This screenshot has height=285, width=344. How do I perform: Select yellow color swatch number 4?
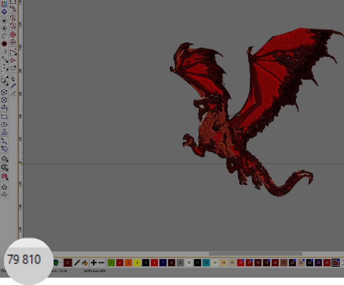point(137,263)
